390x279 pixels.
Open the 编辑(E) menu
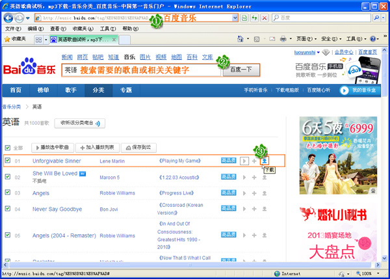tap(36, 29)
